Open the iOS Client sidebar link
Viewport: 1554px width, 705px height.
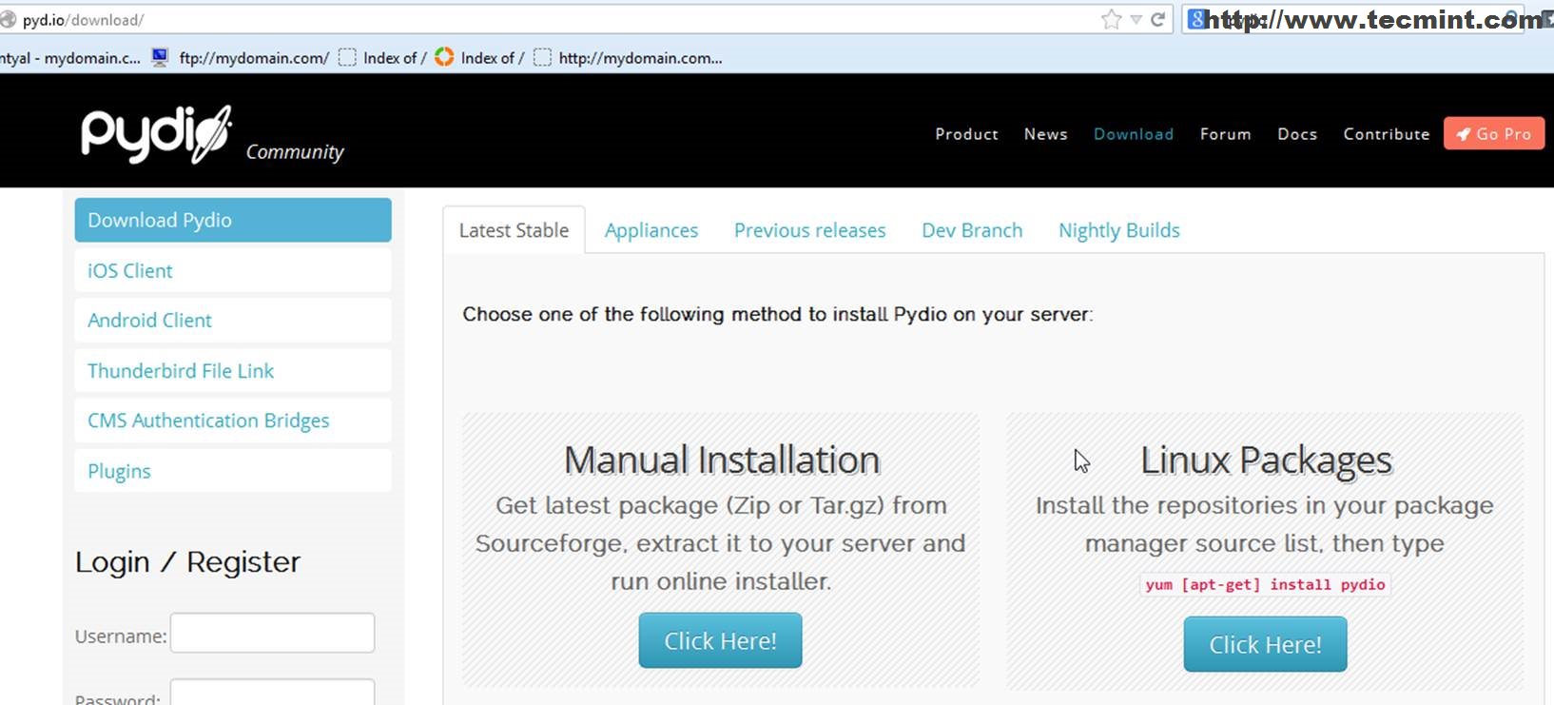click(130, 271)
